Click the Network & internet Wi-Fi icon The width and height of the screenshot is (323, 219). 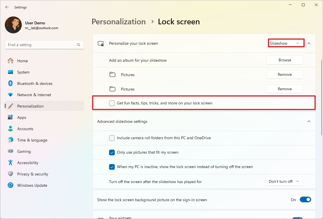[x=10, y=95]
